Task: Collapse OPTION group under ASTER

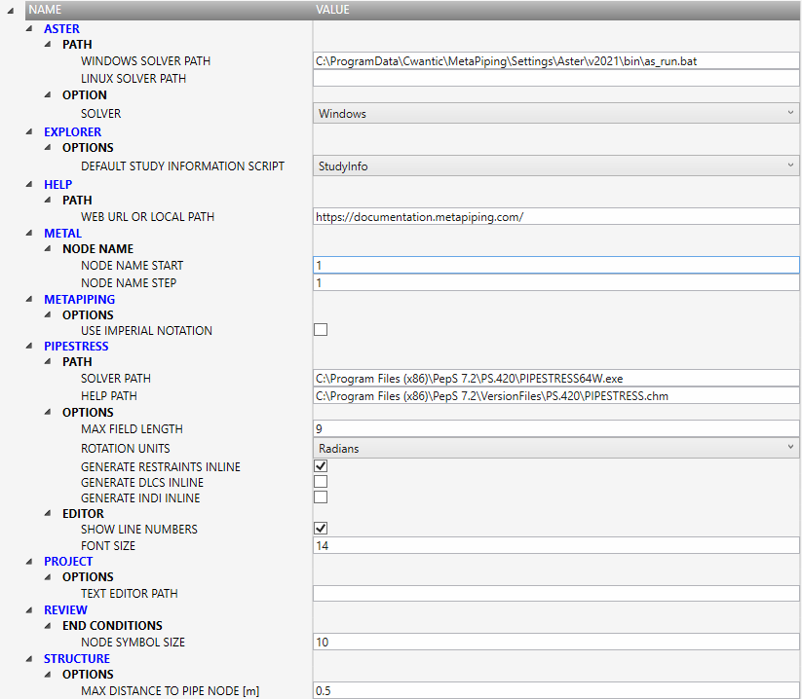Action: click(x=48, y=95)
